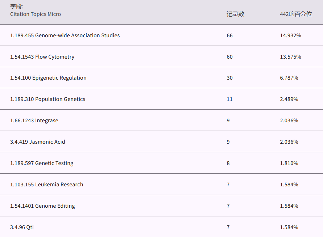Click the Leukemia Research topic
323x237 pixels.
[46, 185]
